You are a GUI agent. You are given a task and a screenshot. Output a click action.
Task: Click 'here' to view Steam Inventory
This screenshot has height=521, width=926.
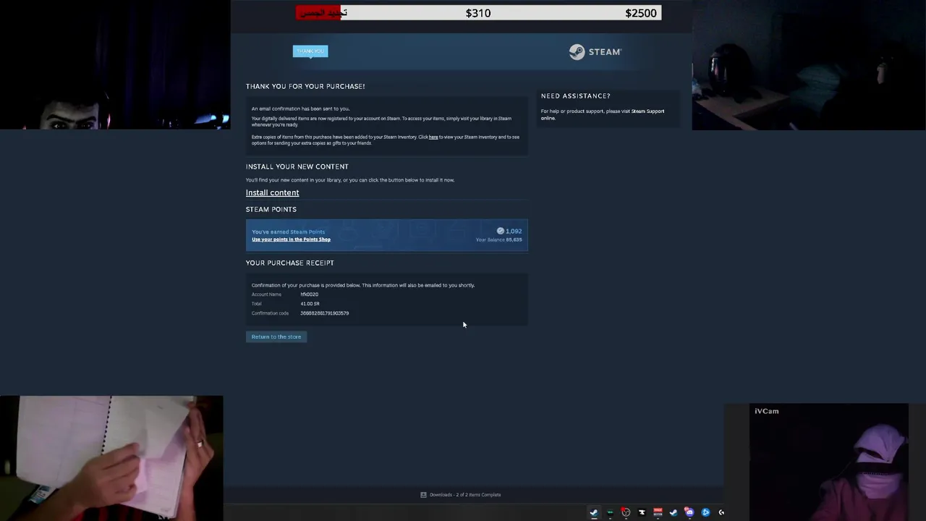(x=433, y=137)
